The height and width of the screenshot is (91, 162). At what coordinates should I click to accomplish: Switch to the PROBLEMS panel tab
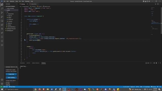pos(22,63)
